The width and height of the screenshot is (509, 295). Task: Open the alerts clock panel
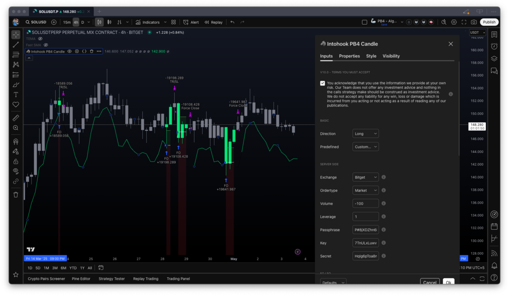coord(494,46)
